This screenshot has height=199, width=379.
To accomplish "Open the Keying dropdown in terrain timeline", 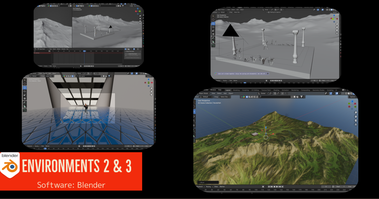I will (x=209, y=186).
